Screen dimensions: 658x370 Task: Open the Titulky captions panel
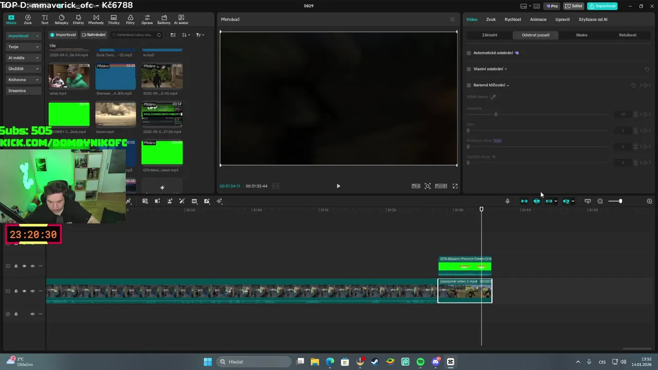pos(114,20)
